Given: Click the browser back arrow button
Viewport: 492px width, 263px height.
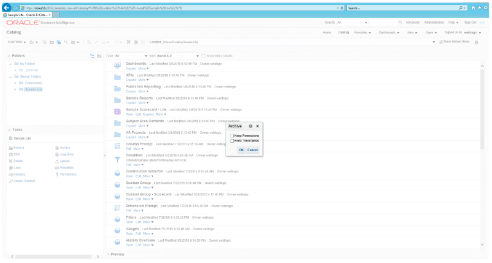Looking at the screenshot, I should coord(6,8).
